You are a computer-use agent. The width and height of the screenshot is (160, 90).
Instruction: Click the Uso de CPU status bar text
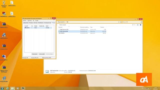click(35, 58)
